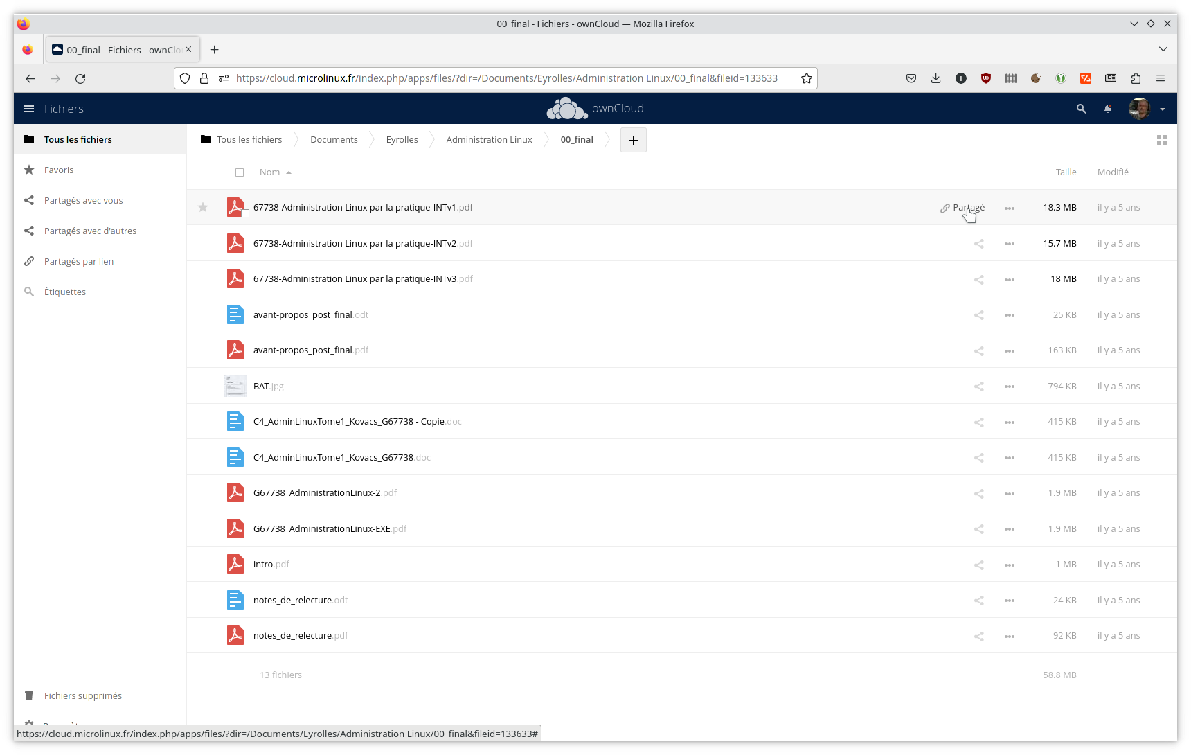This screenshot has width=1191, height=755.
Task: Navigate to Eyrolles in breadcrumb
Action: pyautogui.click(x=402, y=139)
